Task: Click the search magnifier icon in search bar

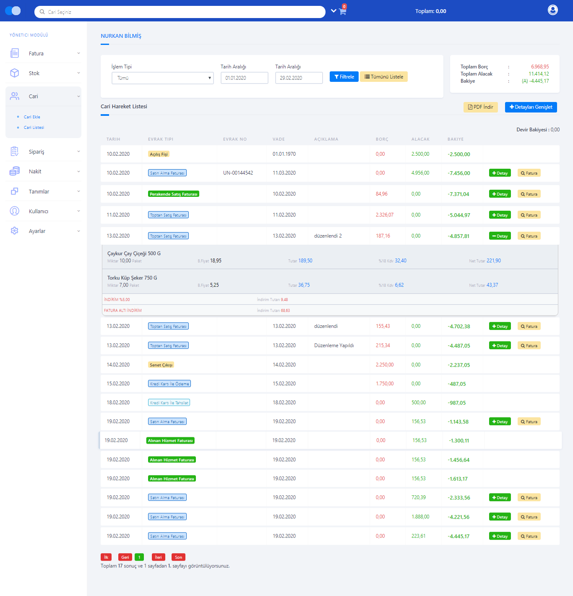Action: (x=42, y=12)
